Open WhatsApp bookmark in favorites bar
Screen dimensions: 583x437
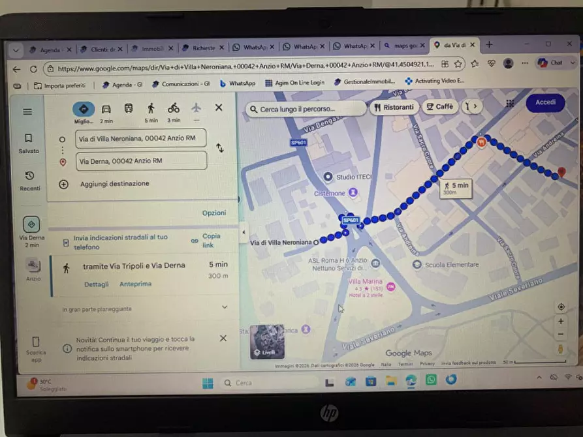tap(238, 83)
